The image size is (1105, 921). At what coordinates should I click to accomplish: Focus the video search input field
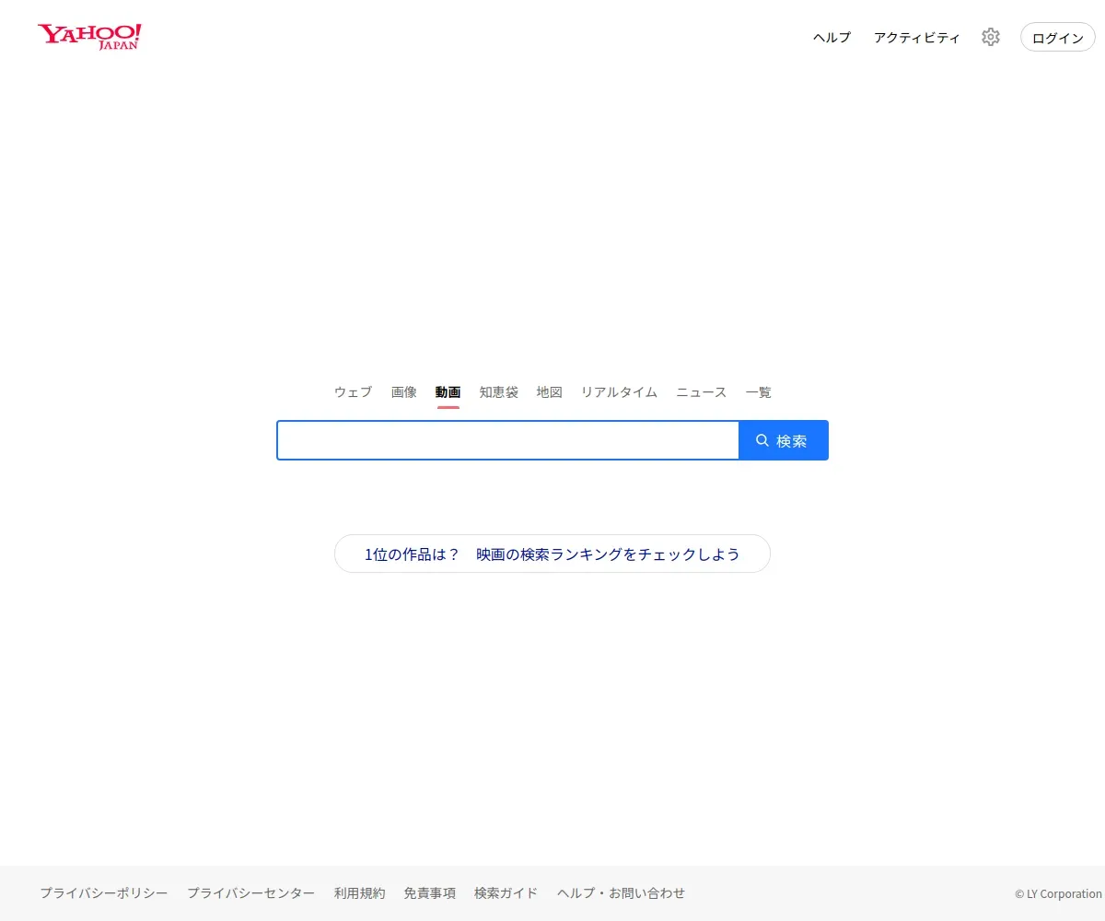(508, 440)
